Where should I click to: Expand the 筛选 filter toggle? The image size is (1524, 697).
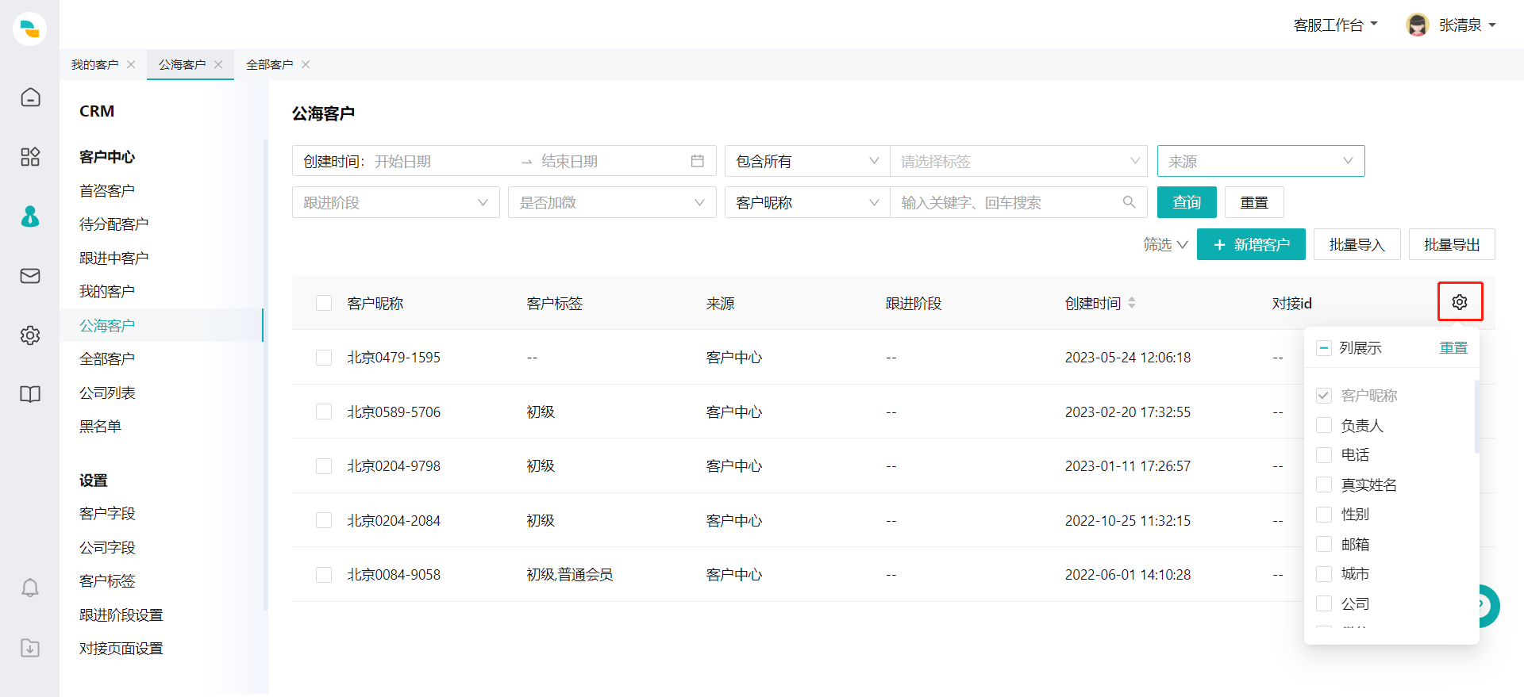(1165, 244)
